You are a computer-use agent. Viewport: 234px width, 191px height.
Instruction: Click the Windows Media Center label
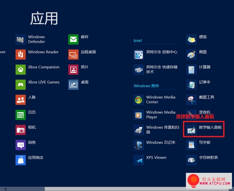pos(161,99)
